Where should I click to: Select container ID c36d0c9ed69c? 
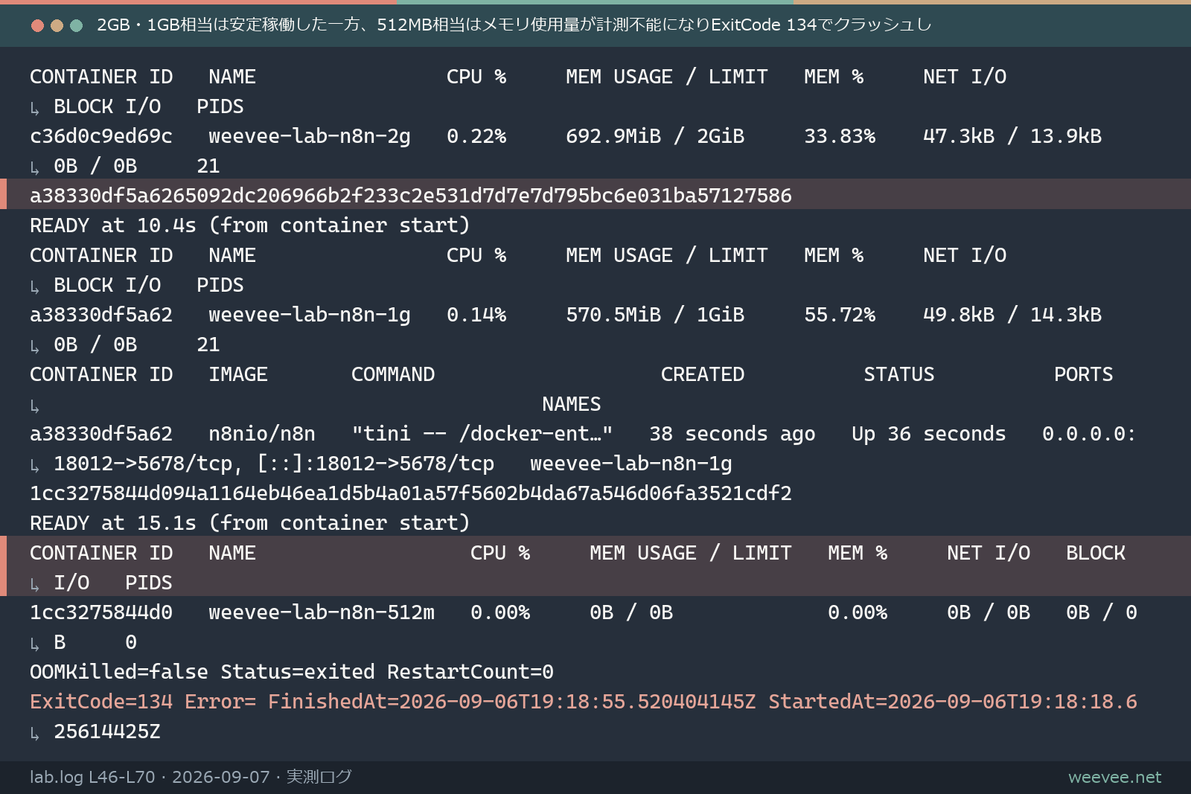click(x=101, y=136)
